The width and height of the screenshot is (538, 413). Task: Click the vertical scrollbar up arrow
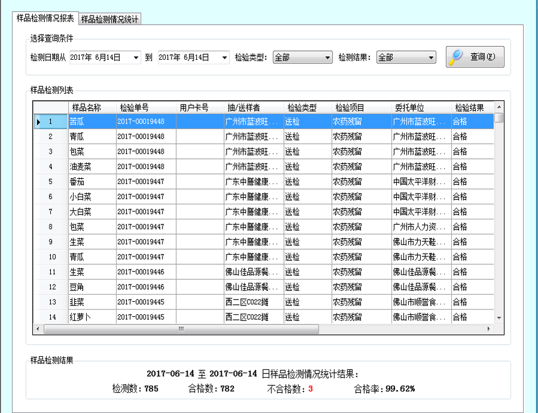(499, 108)
